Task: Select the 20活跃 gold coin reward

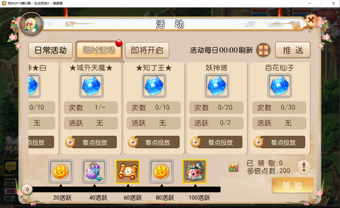Action: pyautogui.click(x=61, y=172)
